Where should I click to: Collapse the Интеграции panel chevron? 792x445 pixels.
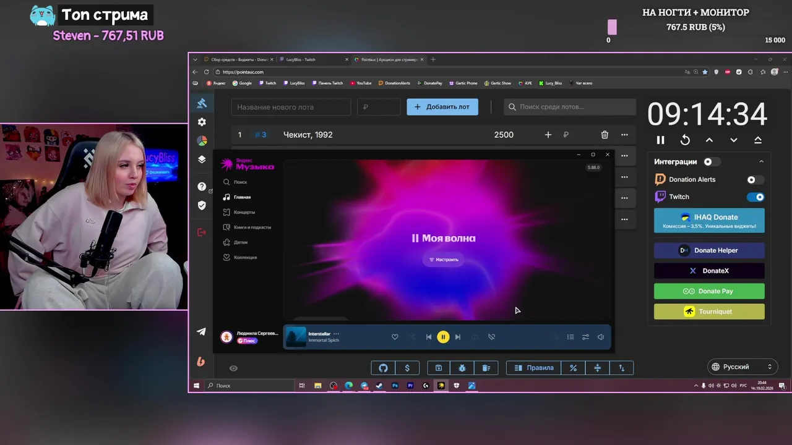[x=761, y=162]
